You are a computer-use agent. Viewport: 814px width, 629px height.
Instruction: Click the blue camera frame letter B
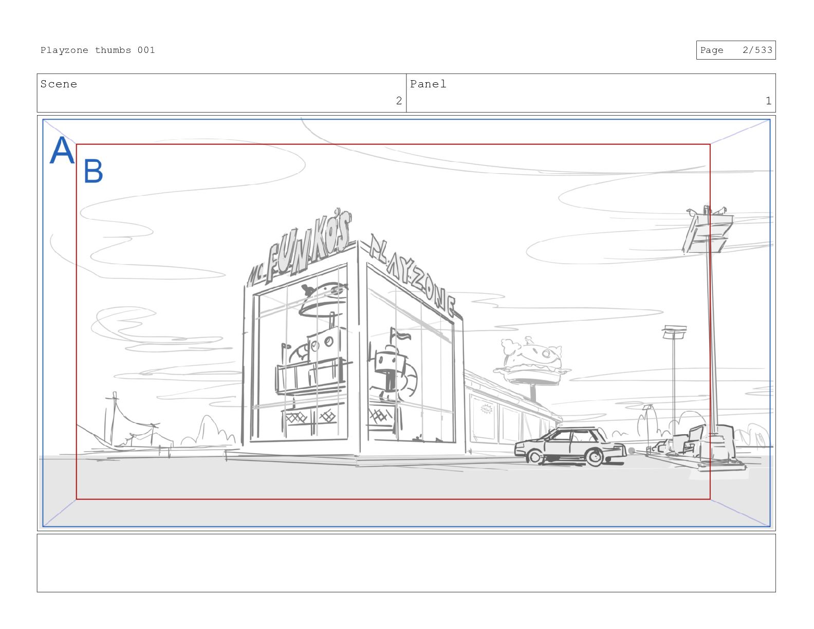[x=93, y=171]
